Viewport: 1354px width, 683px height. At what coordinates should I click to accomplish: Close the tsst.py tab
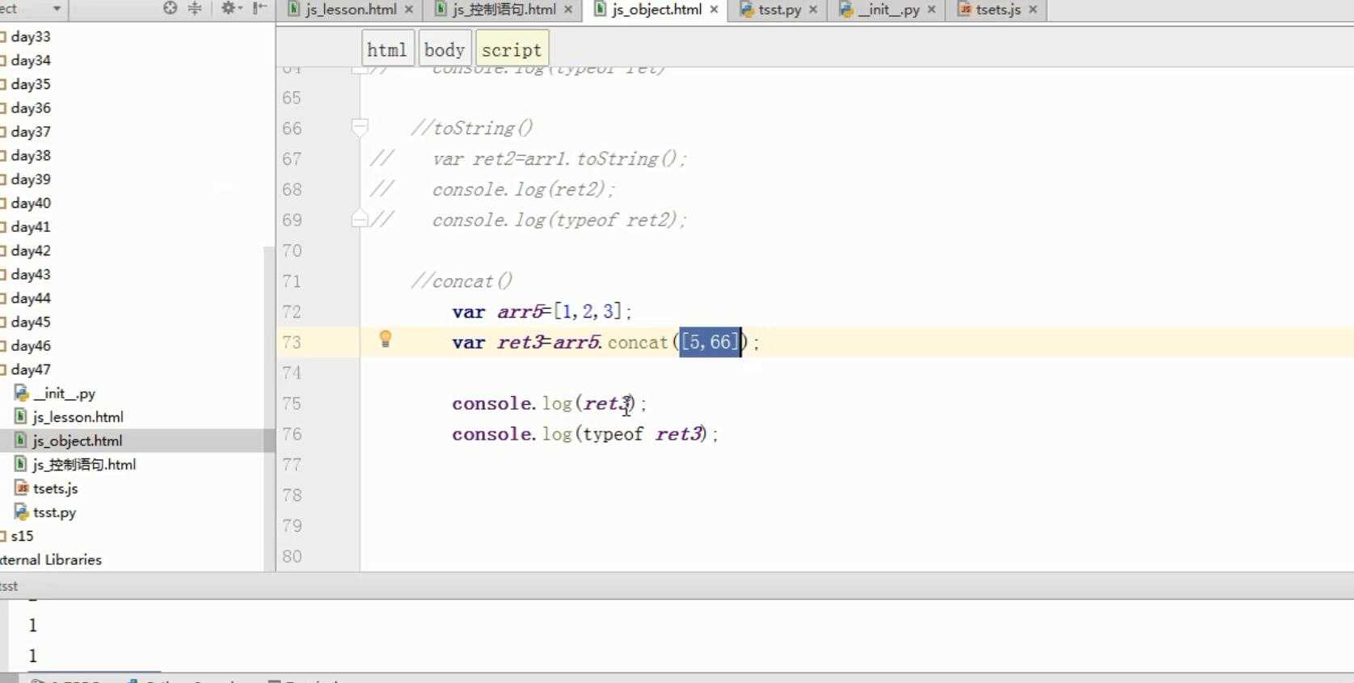pyautogui.click(x=813, y=10)
